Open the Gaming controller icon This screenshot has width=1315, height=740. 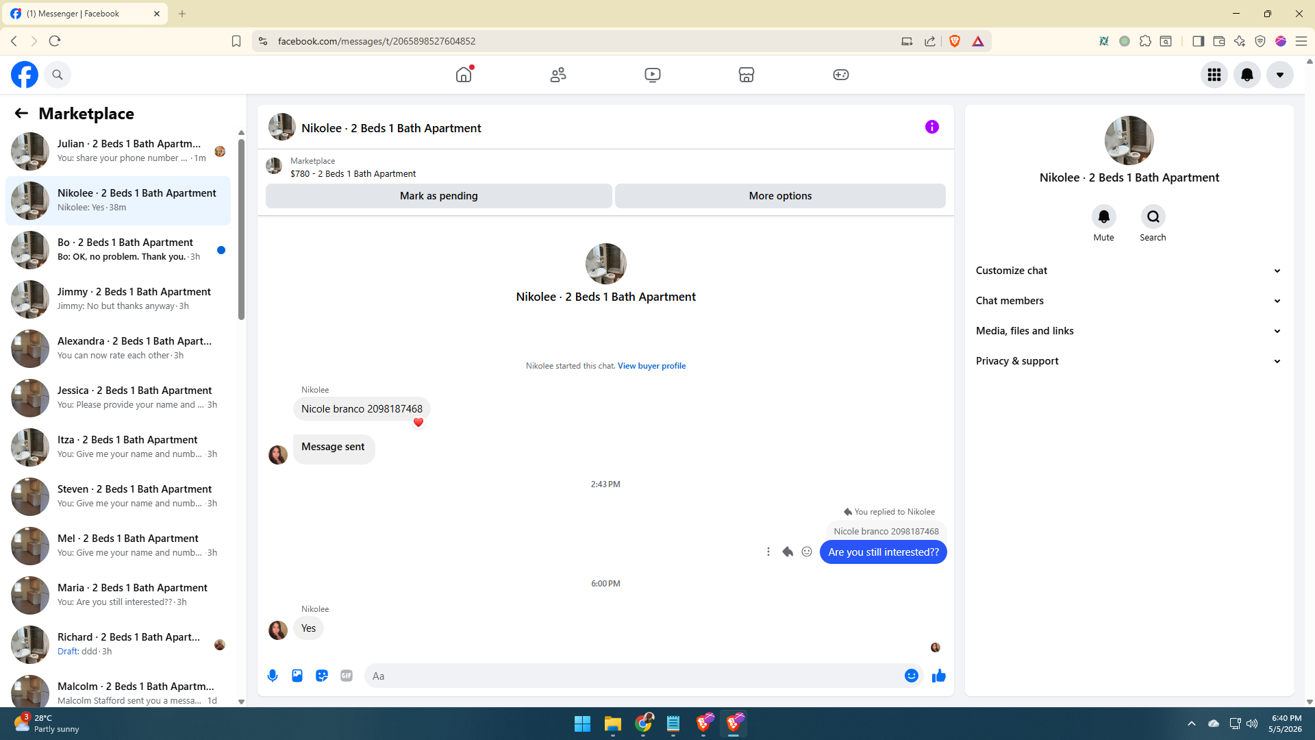point(841,75)
